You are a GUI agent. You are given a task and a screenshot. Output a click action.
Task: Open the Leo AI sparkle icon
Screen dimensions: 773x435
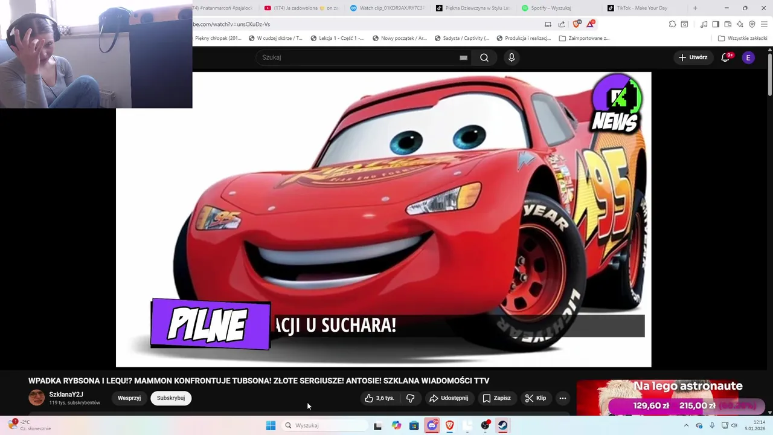tap(740, 24)
